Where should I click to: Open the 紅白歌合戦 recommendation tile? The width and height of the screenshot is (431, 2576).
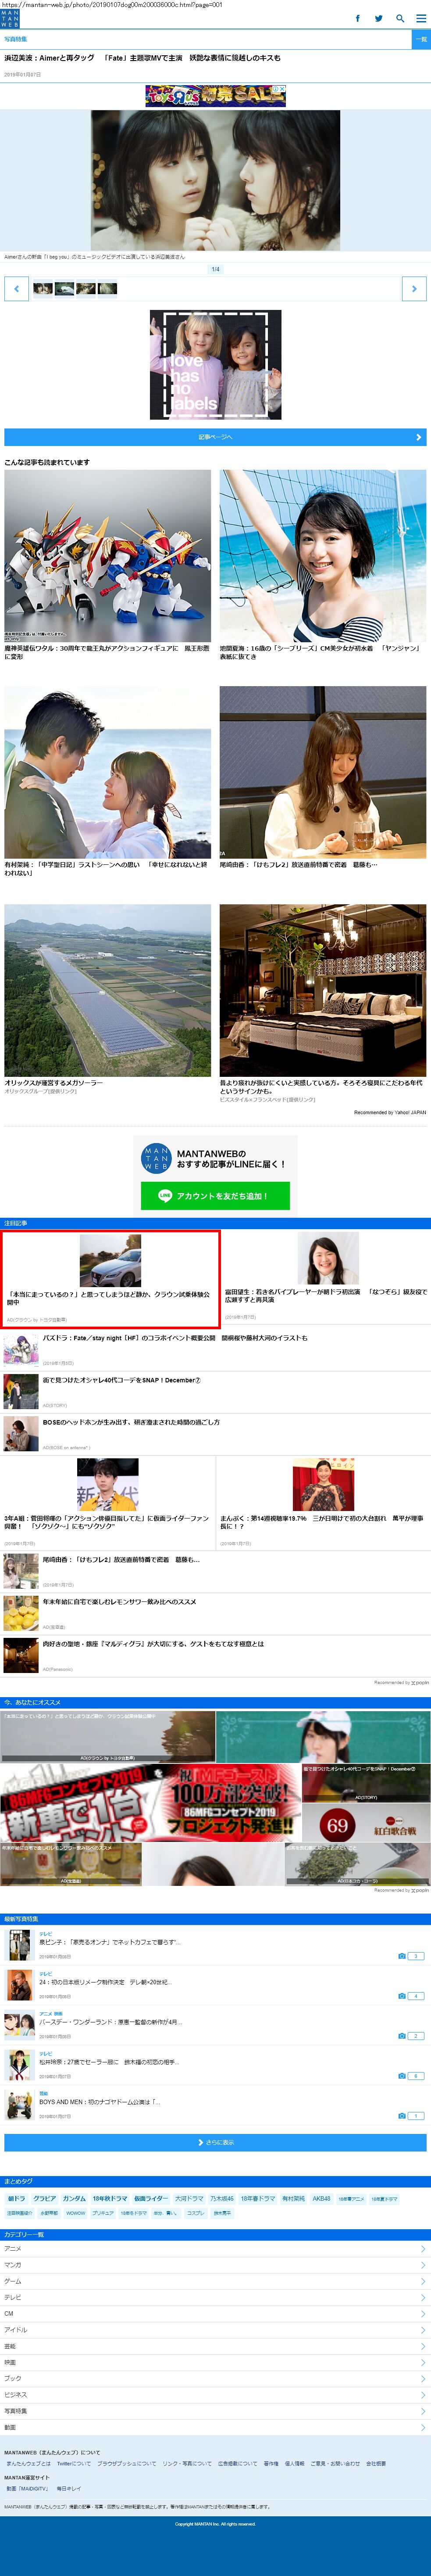point(366,1823)
